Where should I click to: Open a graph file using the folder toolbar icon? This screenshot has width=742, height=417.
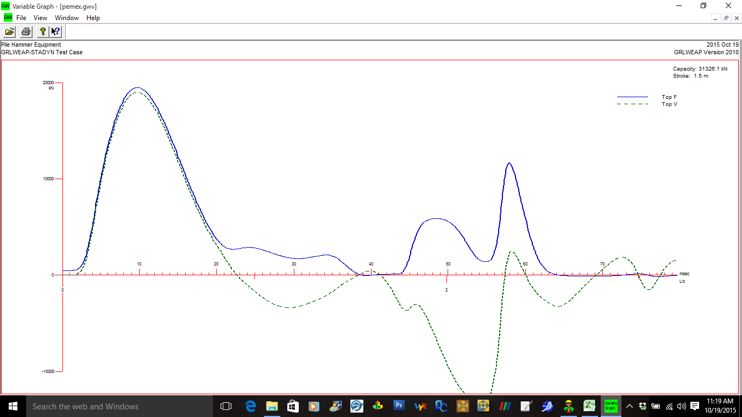(9, 31)
